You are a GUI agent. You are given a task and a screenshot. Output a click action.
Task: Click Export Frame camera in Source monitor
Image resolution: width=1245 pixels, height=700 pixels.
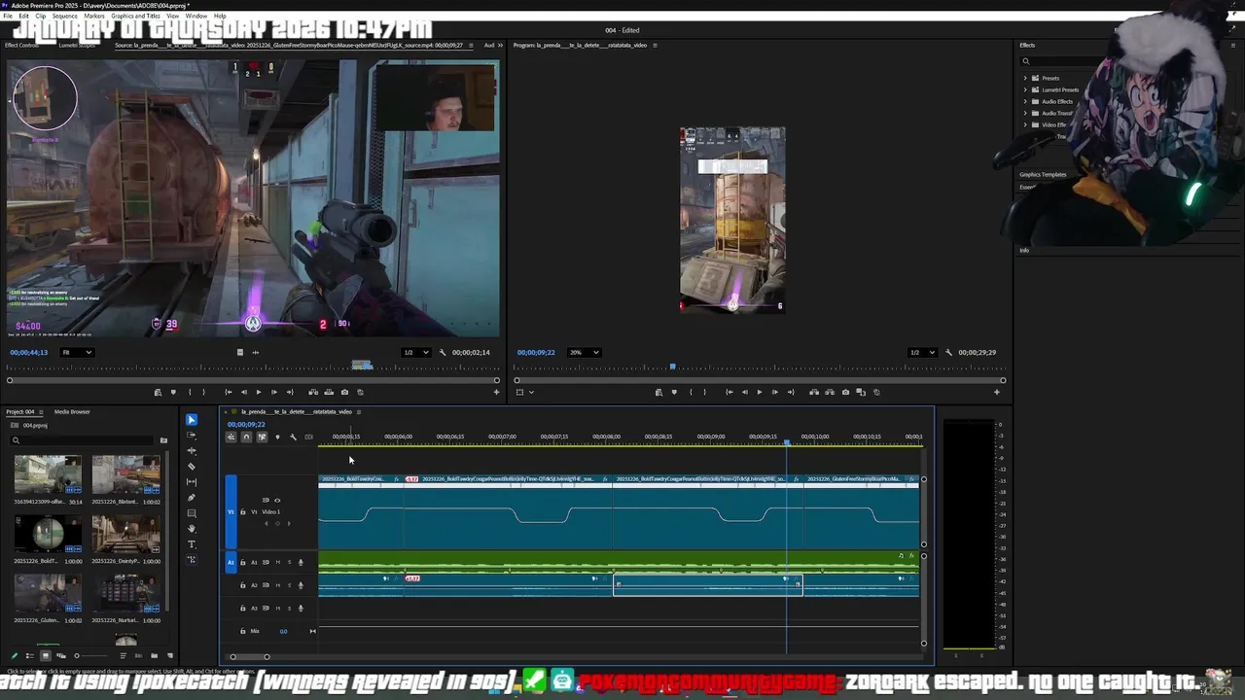pyautogui.click(x=344, y=392)
